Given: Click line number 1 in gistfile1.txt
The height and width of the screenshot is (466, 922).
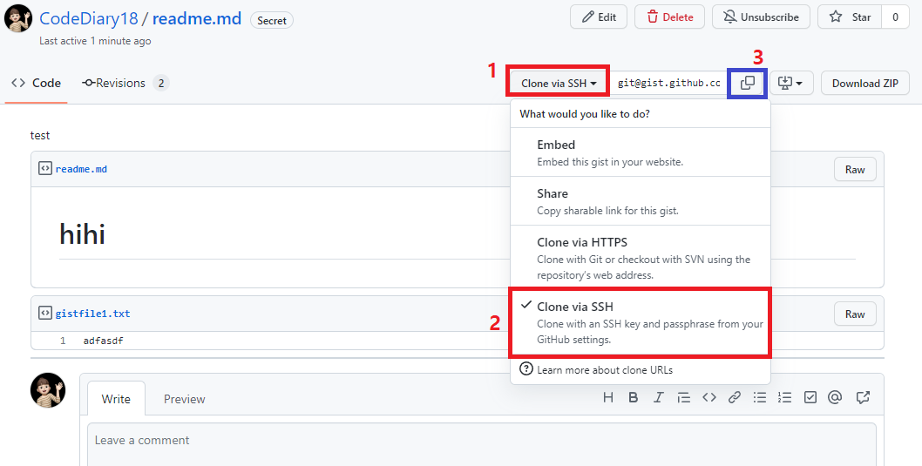Looking at the screenshot, I should point(63,341).
